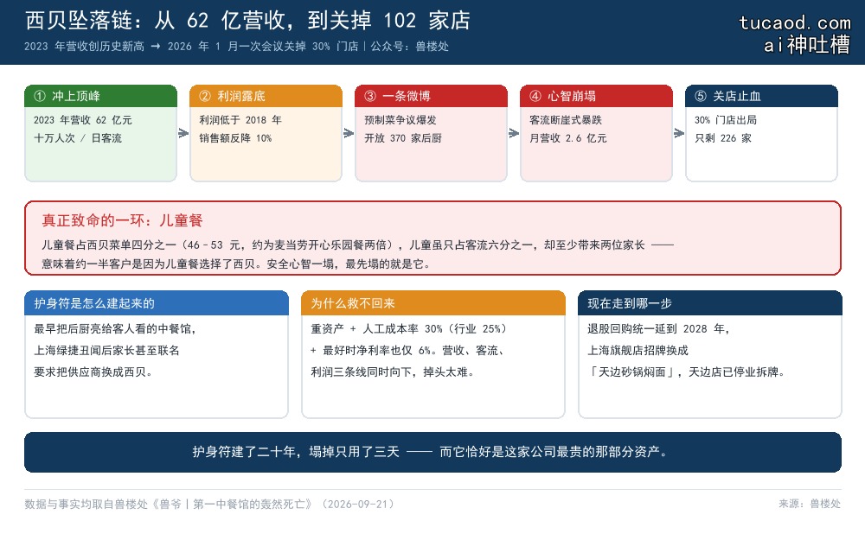Click the text '只剩 226 家'
The height and width of the screenshot is (540, 865).
pos(722,138)
